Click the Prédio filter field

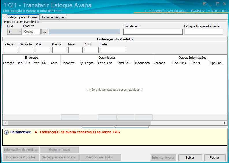click(59, 50)
